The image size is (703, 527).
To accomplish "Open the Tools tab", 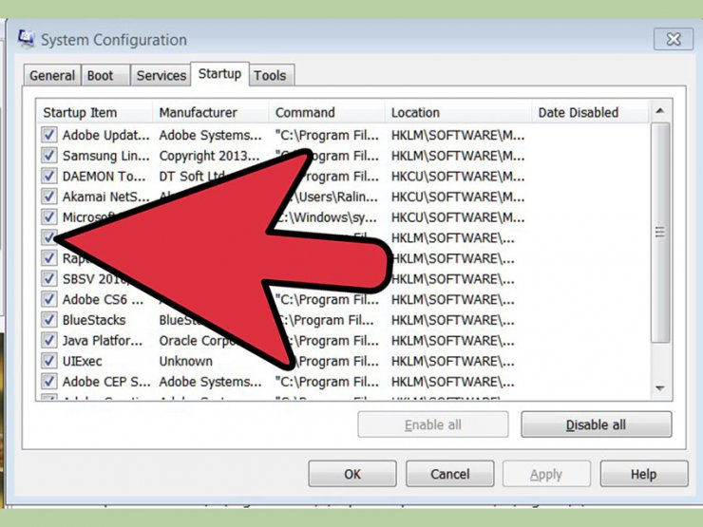I will coord(271,75).
